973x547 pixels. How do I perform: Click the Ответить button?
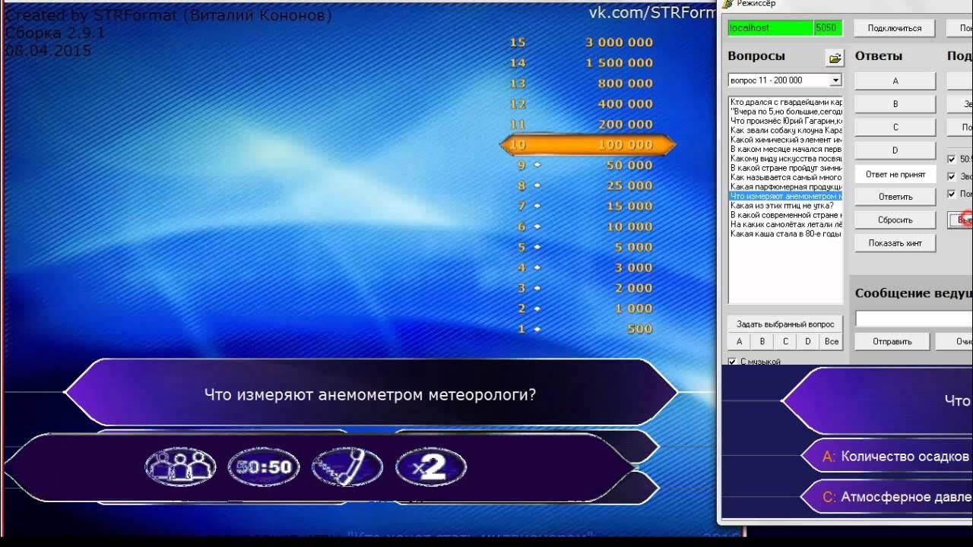pyautogui.click(x=895, y=197)
